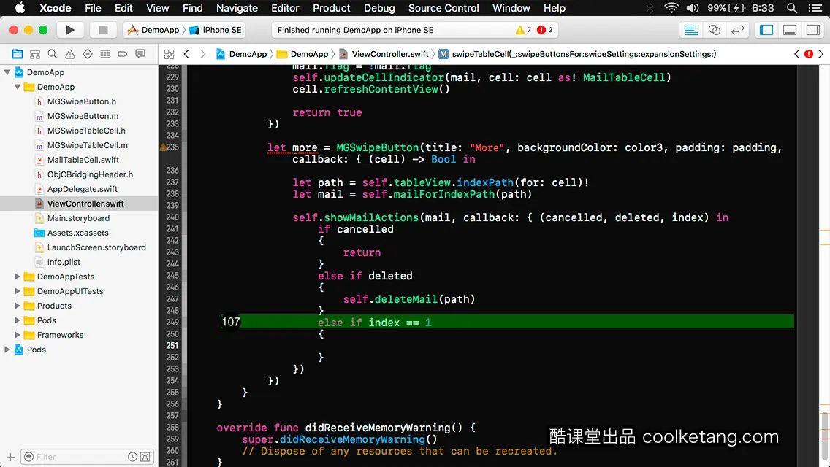The image size is (830, 467).
Task: Click the DemoApp folder breadcrumb in the jump bar
Action: [302, 54]
